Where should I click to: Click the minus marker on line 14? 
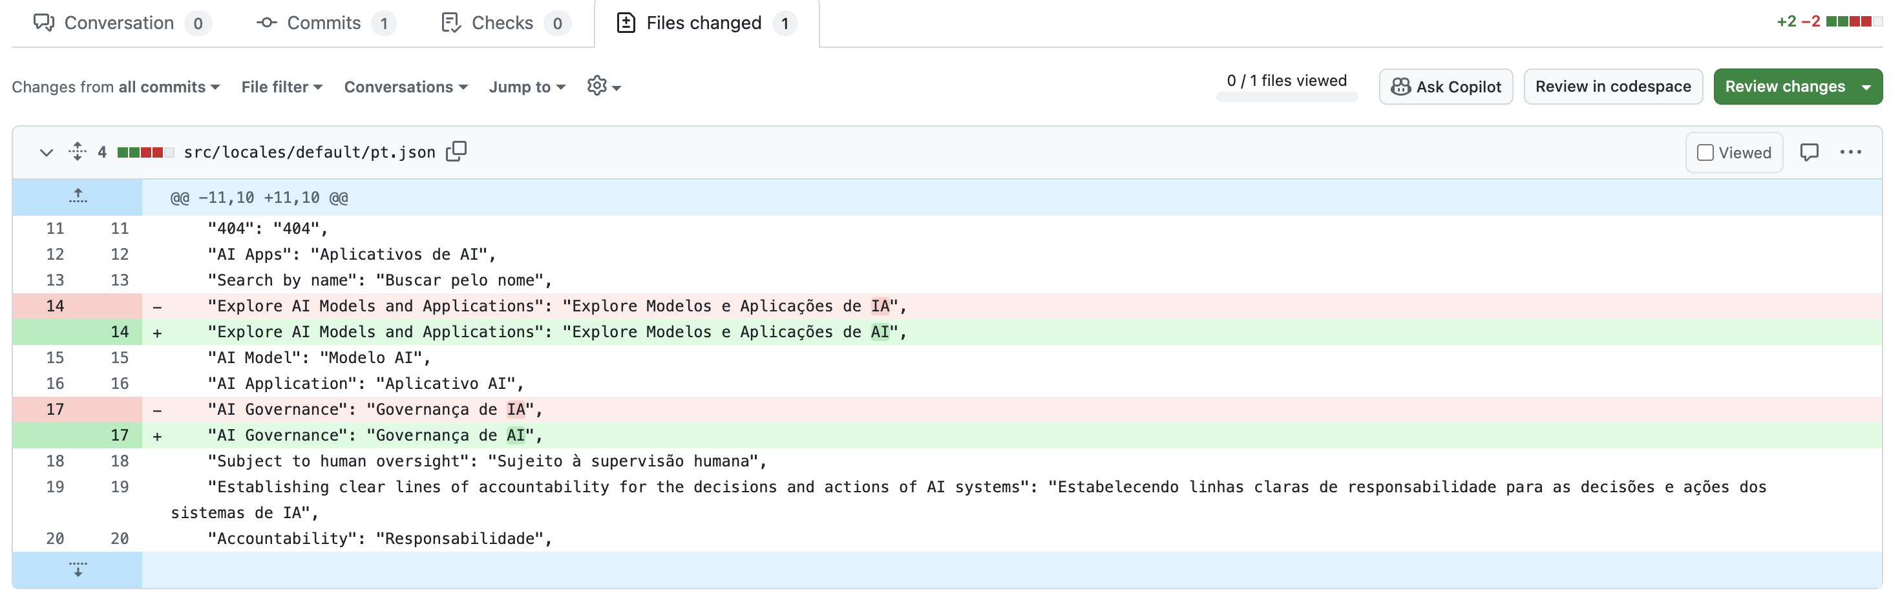(157, 307)
